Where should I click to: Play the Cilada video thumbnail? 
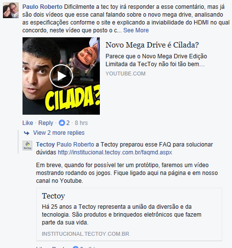pos(61,76)
